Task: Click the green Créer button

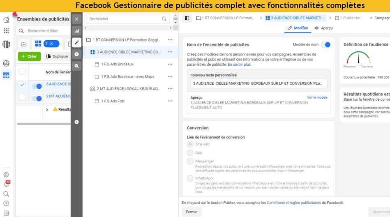Action: point(29,56)
